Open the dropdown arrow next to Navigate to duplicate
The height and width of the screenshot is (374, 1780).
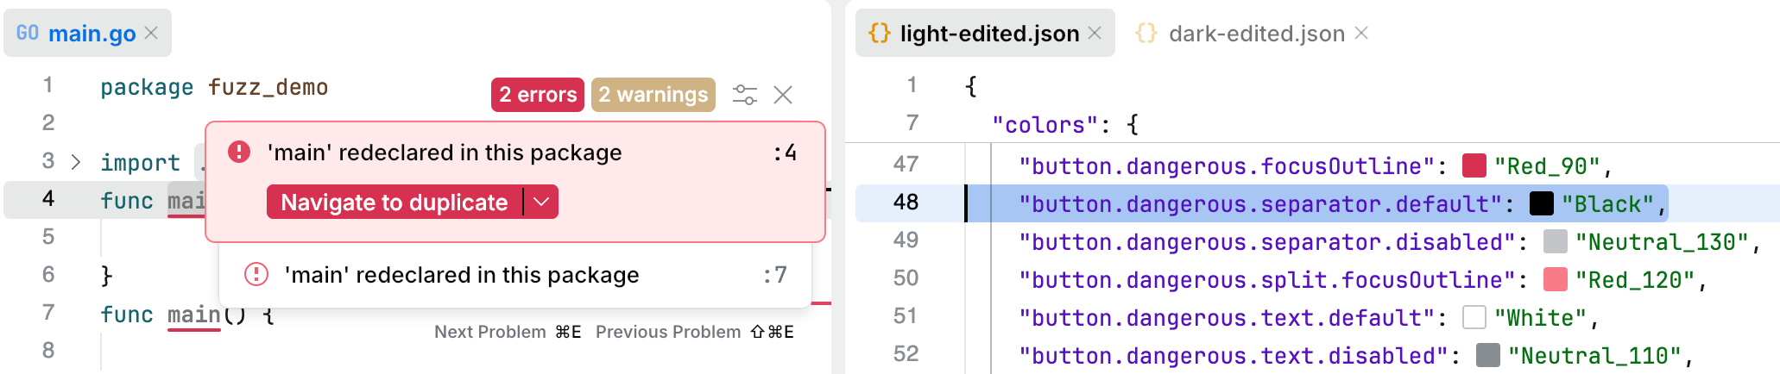click(541, 203)
